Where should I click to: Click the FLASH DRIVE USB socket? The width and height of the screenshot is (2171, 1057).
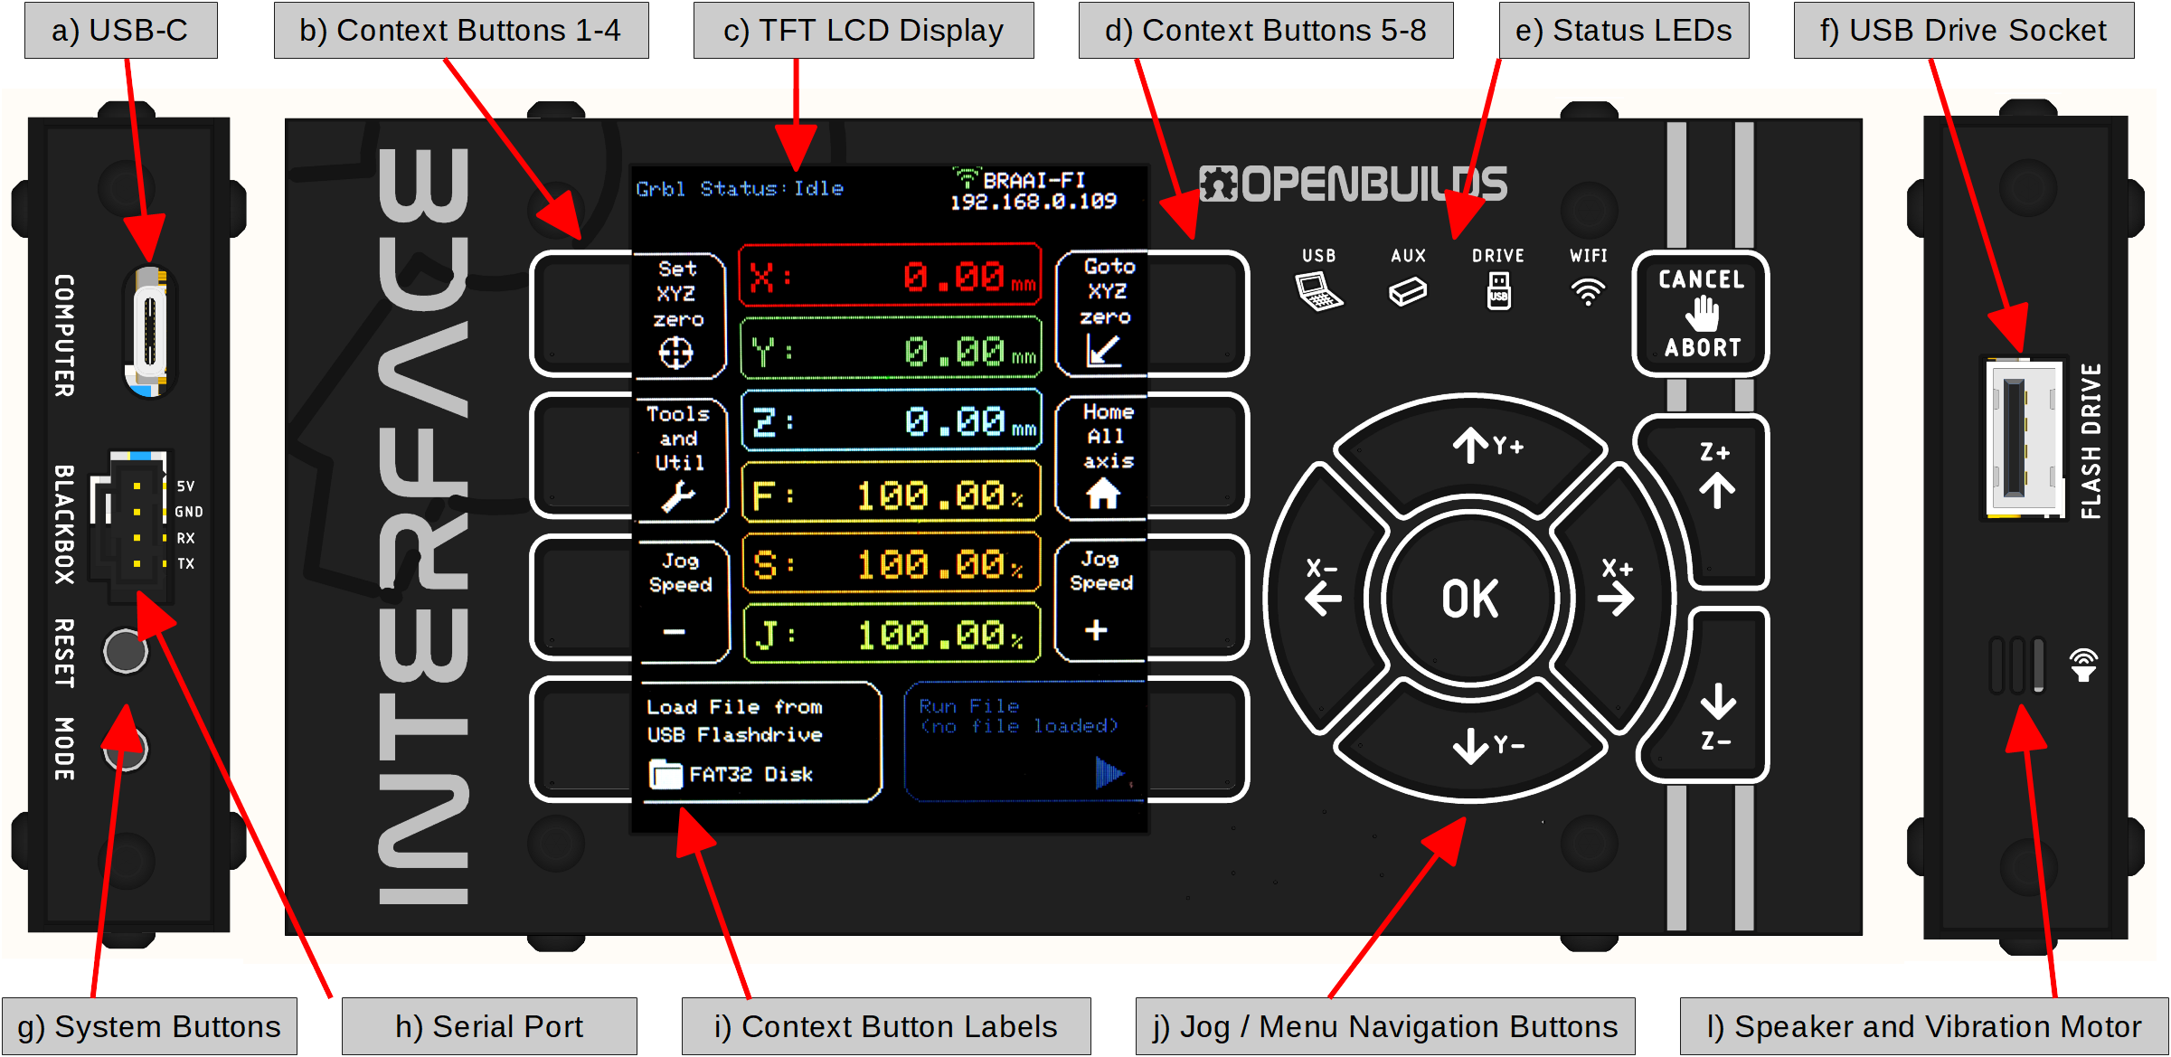pyautogui.click(x=2024, y=438)
